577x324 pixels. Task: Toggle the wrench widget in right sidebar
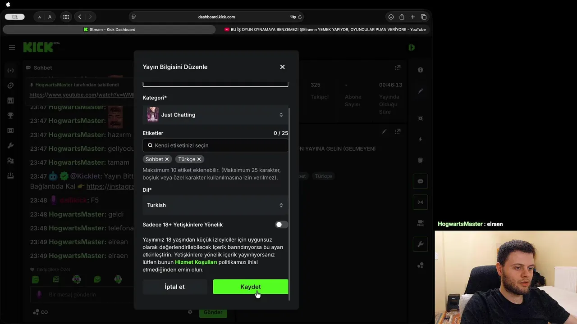[x=420, y=244]
